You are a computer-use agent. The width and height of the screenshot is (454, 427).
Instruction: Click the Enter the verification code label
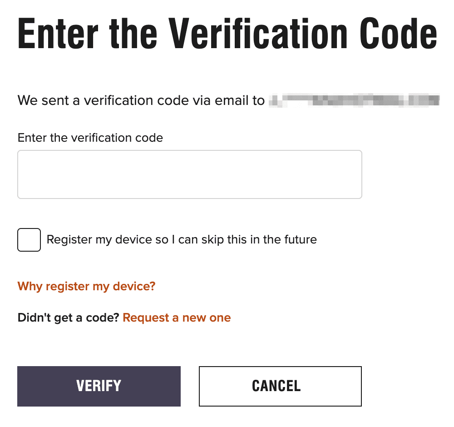[90, 138]
